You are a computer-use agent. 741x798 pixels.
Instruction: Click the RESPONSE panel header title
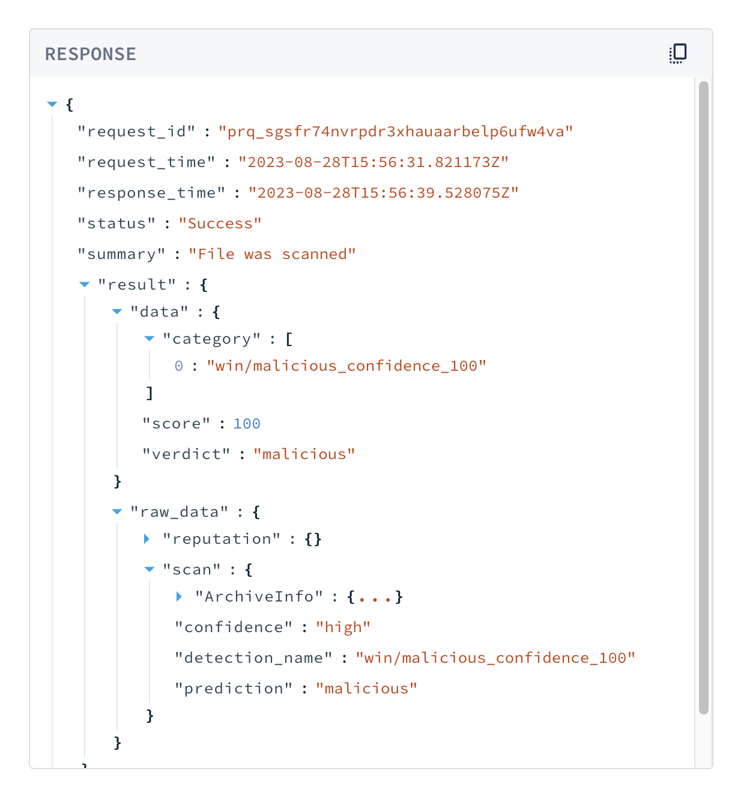[x=91, y=54]
